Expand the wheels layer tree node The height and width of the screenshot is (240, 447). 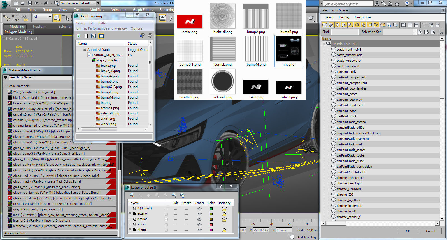pyautogui.click(x=130, y=230)
